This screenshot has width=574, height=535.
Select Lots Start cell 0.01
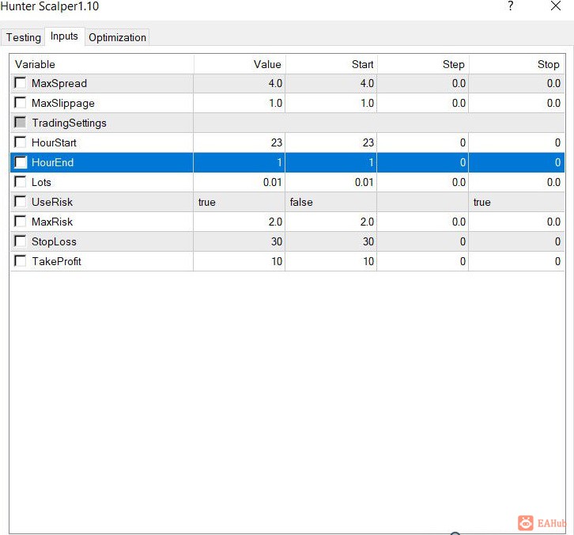point(331,182)
